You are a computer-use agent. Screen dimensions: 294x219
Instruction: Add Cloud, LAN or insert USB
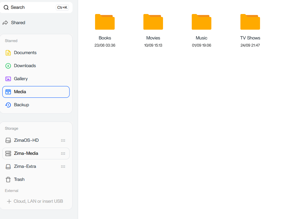pos(35,201)
